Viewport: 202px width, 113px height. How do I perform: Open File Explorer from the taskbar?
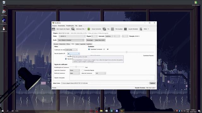click(101, 111)
